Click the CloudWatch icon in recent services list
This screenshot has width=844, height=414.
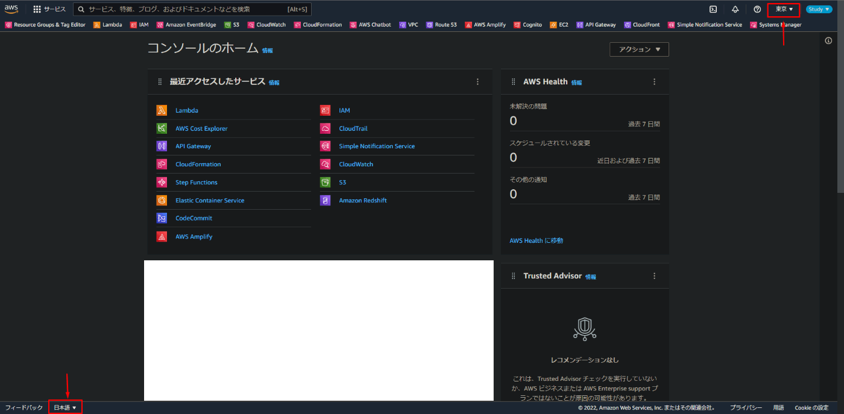click(326, 164)
